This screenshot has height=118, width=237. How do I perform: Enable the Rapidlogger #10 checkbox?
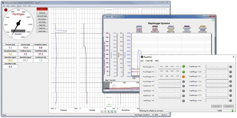coord(204,72)
